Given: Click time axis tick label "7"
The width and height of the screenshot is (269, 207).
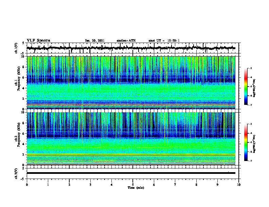Looking at the screenshot, I should coord(175,185).
